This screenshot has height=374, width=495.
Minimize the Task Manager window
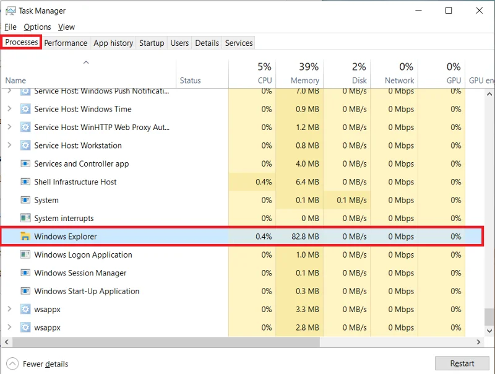tap(419, 11)
